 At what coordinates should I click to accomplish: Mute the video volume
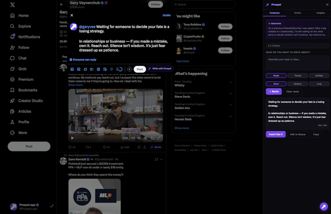click(139, 138)
